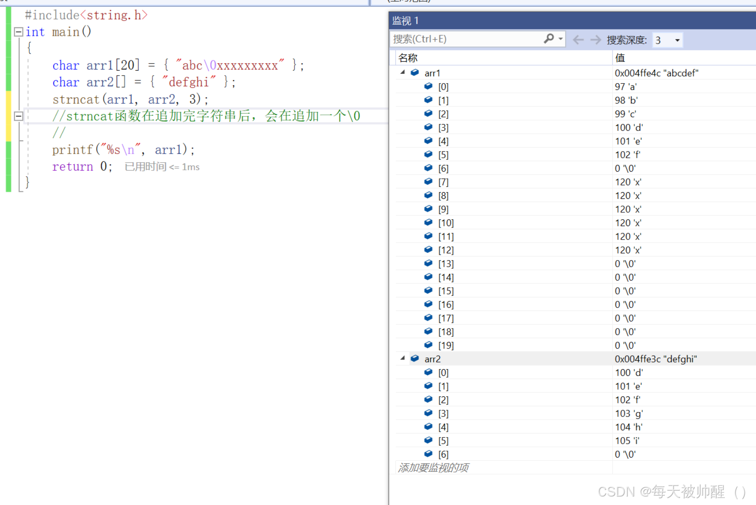Image resolution: width=756 pixels, height=505 pixels.
Task: Select the arr1 diamond variable icon
Action: (x=414, y=72)
